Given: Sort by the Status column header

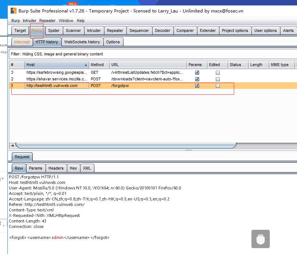Looking at the screenshot, I should 238,65.
